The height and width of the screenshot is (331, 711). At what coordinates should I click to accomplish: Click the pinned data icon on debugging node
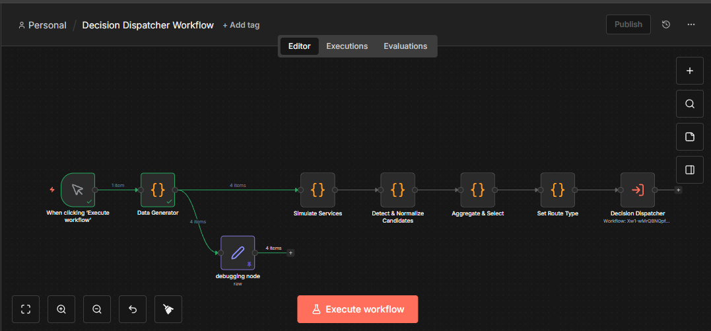(249, 264)
